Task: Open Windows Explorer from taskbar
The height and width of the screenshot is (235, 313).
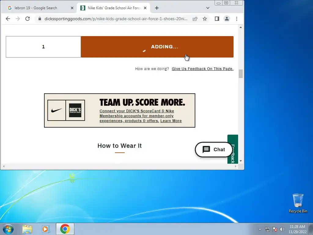Action: tap(27, 229)
